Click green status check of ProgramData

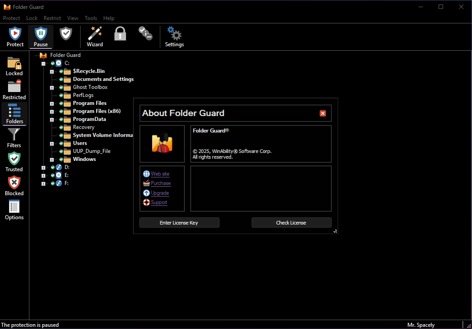[61, 119]
